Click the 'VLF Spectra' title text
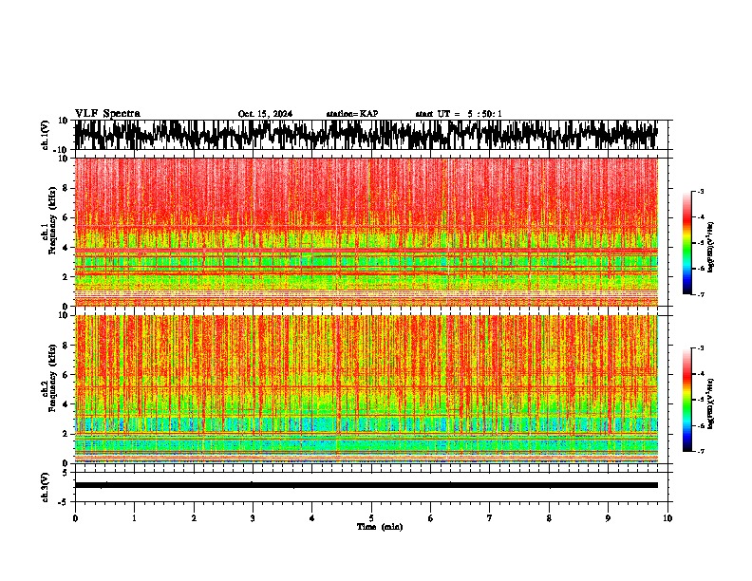 [107, 114]
